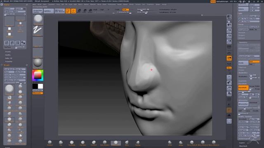Viewport: 264px width, 148px height.
Task: Open the Material sphere picker
Action: click(x=38, y=63)
